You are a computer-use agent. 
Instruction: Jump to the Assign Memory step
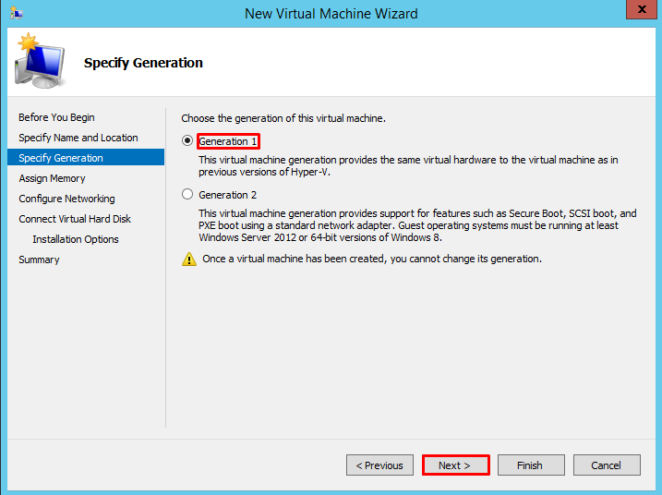pyautogui.click(x=52, y=178)
